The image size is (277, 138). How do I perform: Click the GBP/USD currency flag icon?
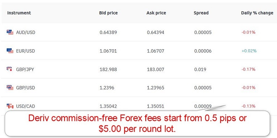coord(10,88)
